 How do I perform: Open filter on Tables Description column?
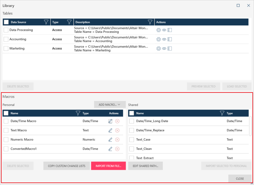(150, 22)
